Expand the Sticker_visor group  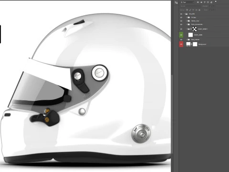point(187,21)
